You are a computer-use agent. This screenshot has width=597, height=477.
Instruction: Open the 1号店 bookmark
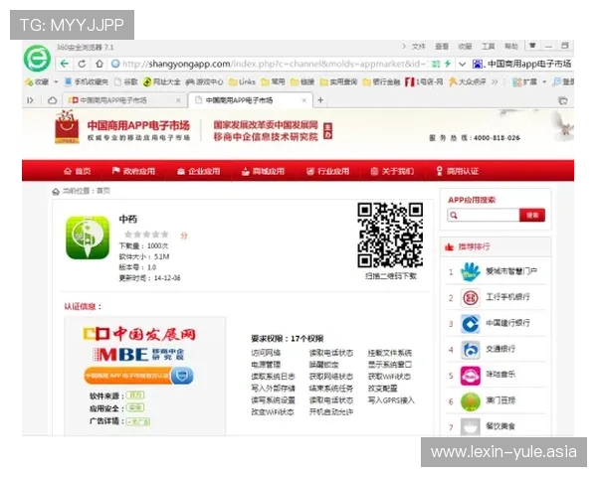pos(424,81)
